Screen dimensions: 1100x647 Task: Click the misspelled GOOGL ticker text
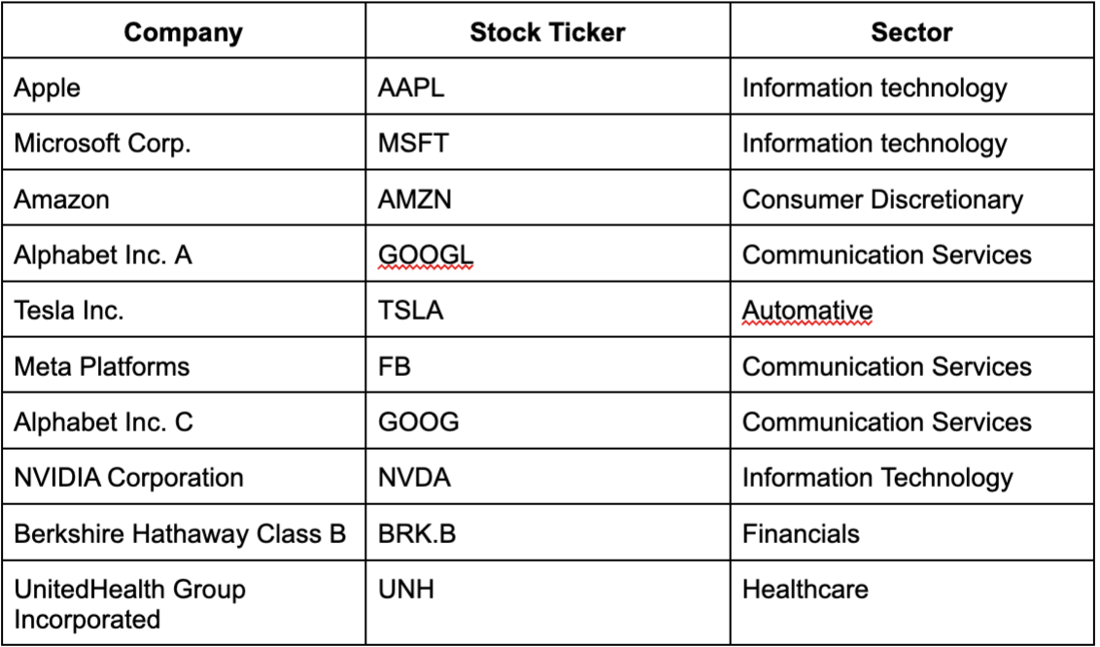[425, 255]
